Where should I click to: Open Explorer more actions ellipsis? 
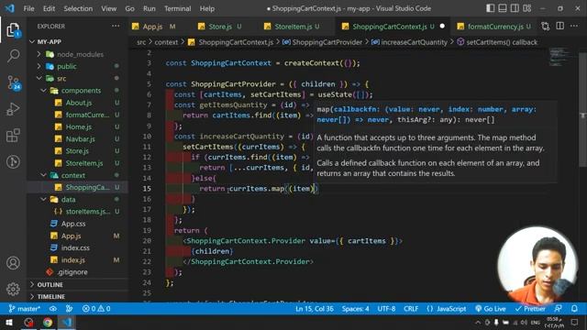coord(116,27)
